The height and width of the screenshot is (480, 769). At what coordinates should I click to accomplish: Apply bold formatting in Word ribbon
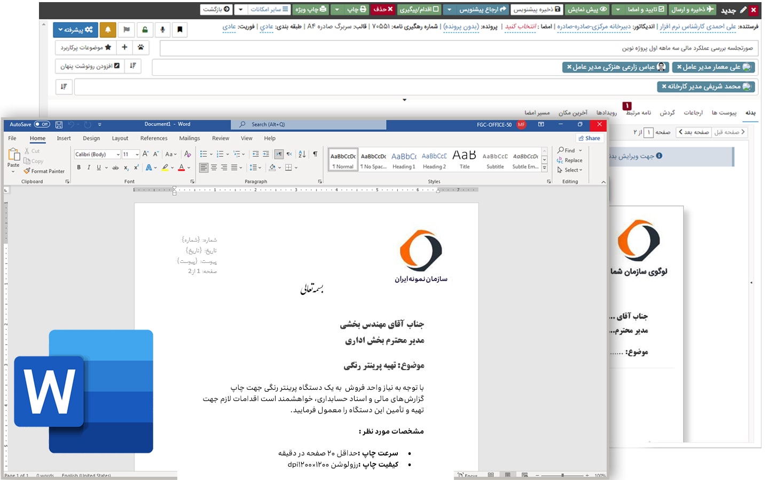click(x=79, y=167)
